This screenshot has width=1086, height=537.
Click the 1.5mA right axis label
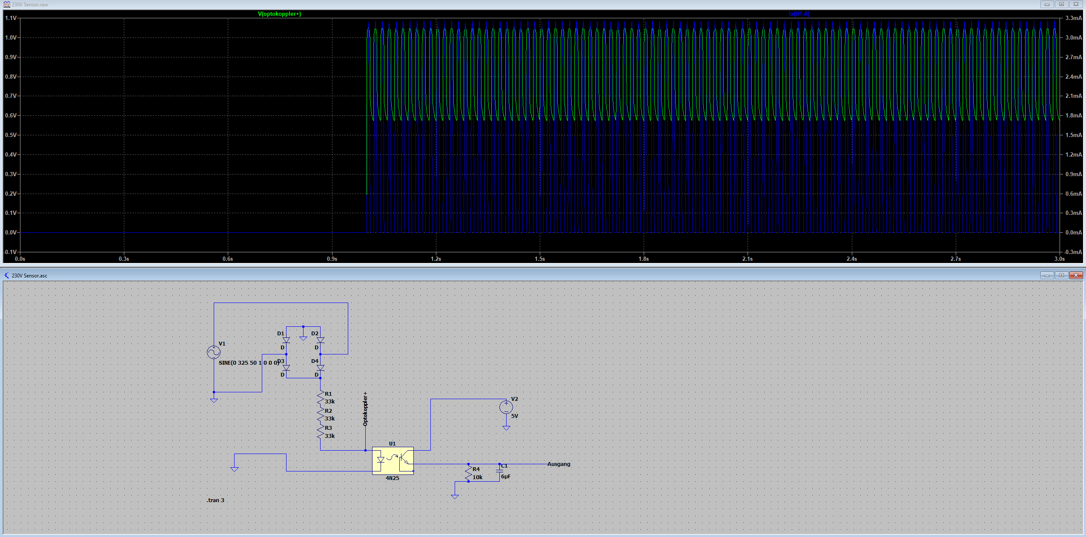click(1073, 135)
